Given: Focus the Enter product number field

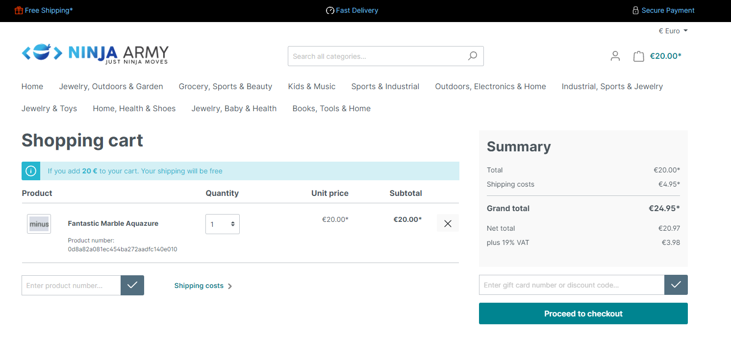Looking at the screenshot, I should (x=71, y=285).
